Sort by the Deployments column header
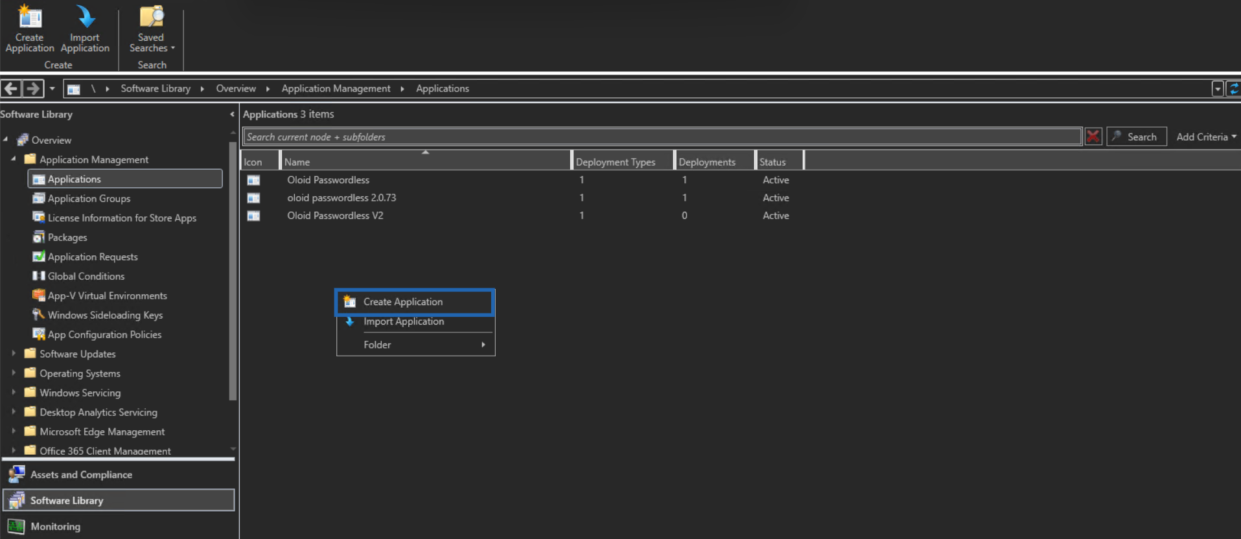Screen dimensions: 1241x539 pyautogui.click(x=715, y=161)
